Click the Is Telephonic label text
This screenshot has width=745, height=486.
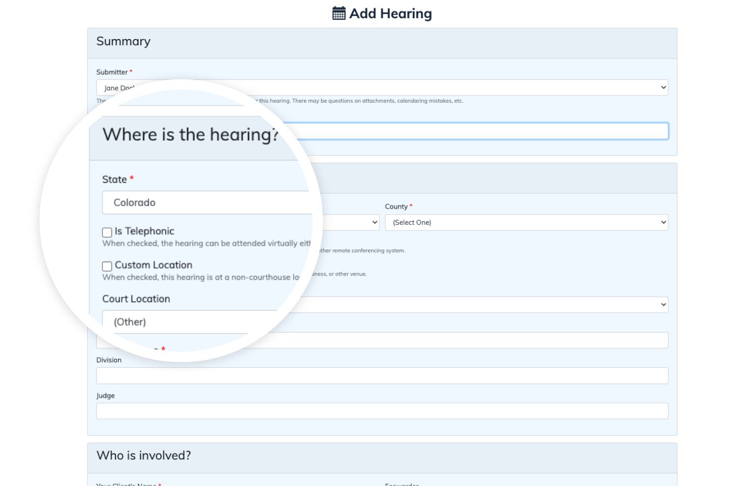[x=145, y=231]
